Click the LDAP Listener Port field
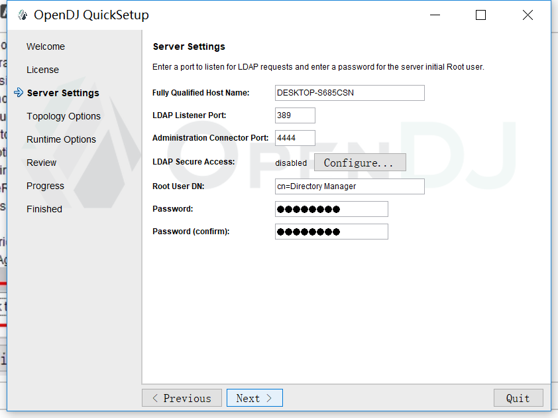Screen dimensions: 558x418 coord(295,115)
